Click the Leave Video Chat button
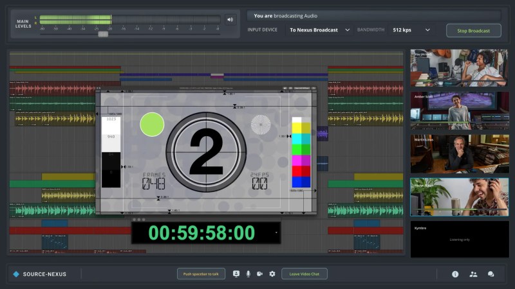Screen dimensions: 515x289 coord(304,274)
